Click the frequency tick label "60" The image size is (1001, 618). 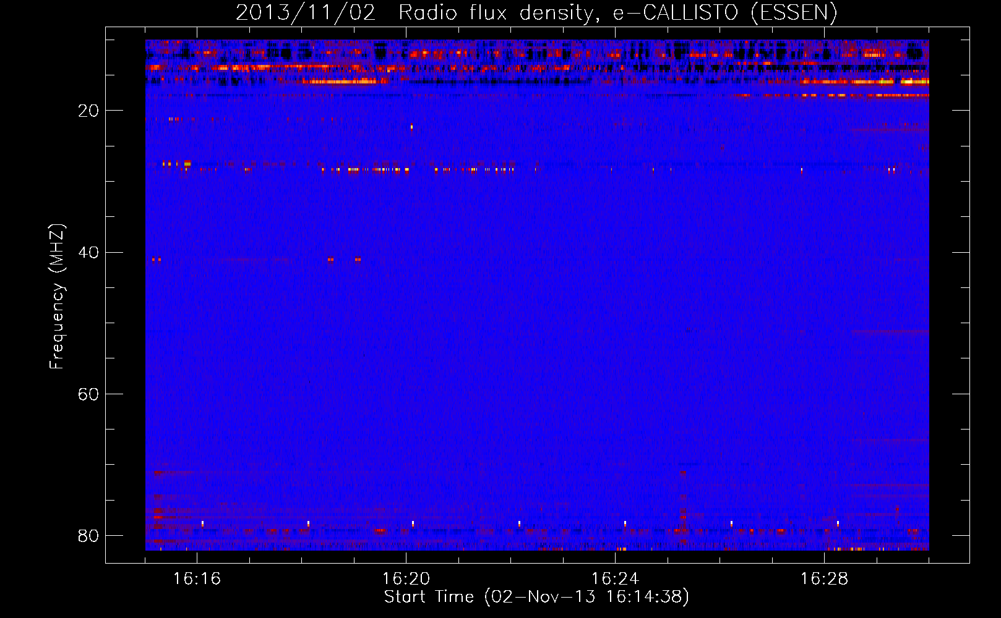(88, 394)
